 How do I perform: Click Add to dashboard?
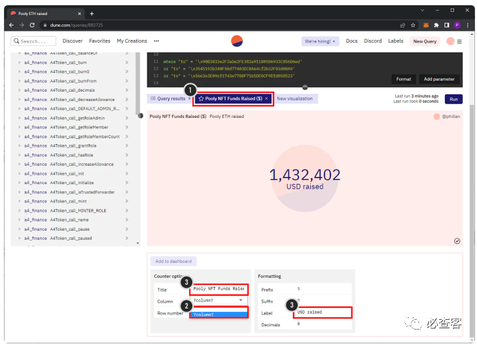tap(173, 261)
